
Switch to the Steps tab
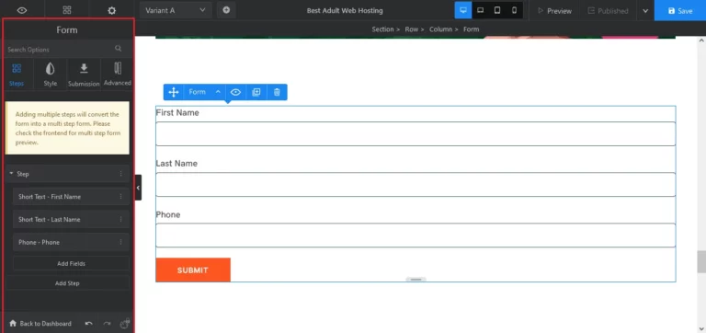(17, 75)
